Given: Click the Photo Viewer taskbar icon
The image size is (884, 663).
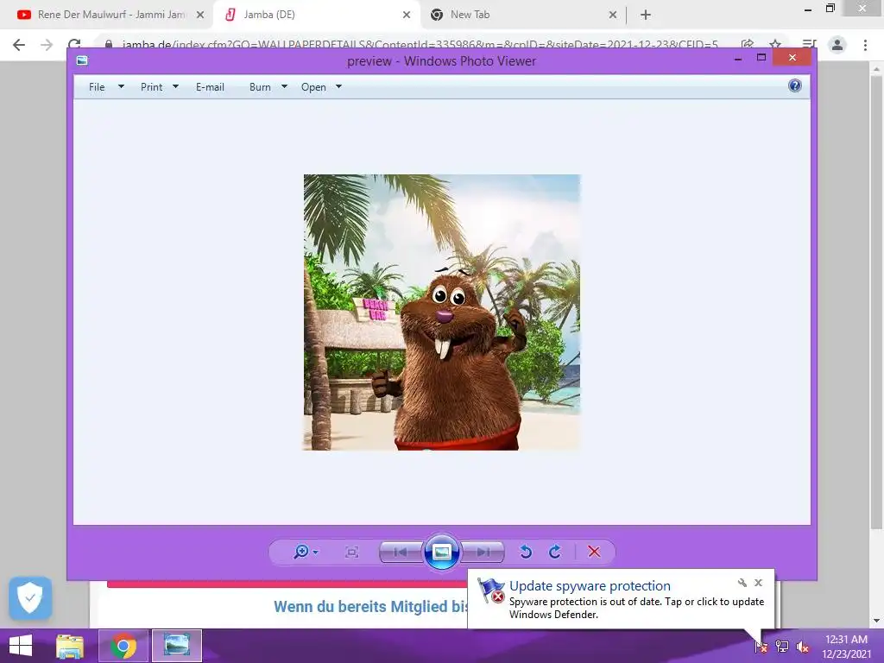Looking at the screenshot, I should point(176,646).
